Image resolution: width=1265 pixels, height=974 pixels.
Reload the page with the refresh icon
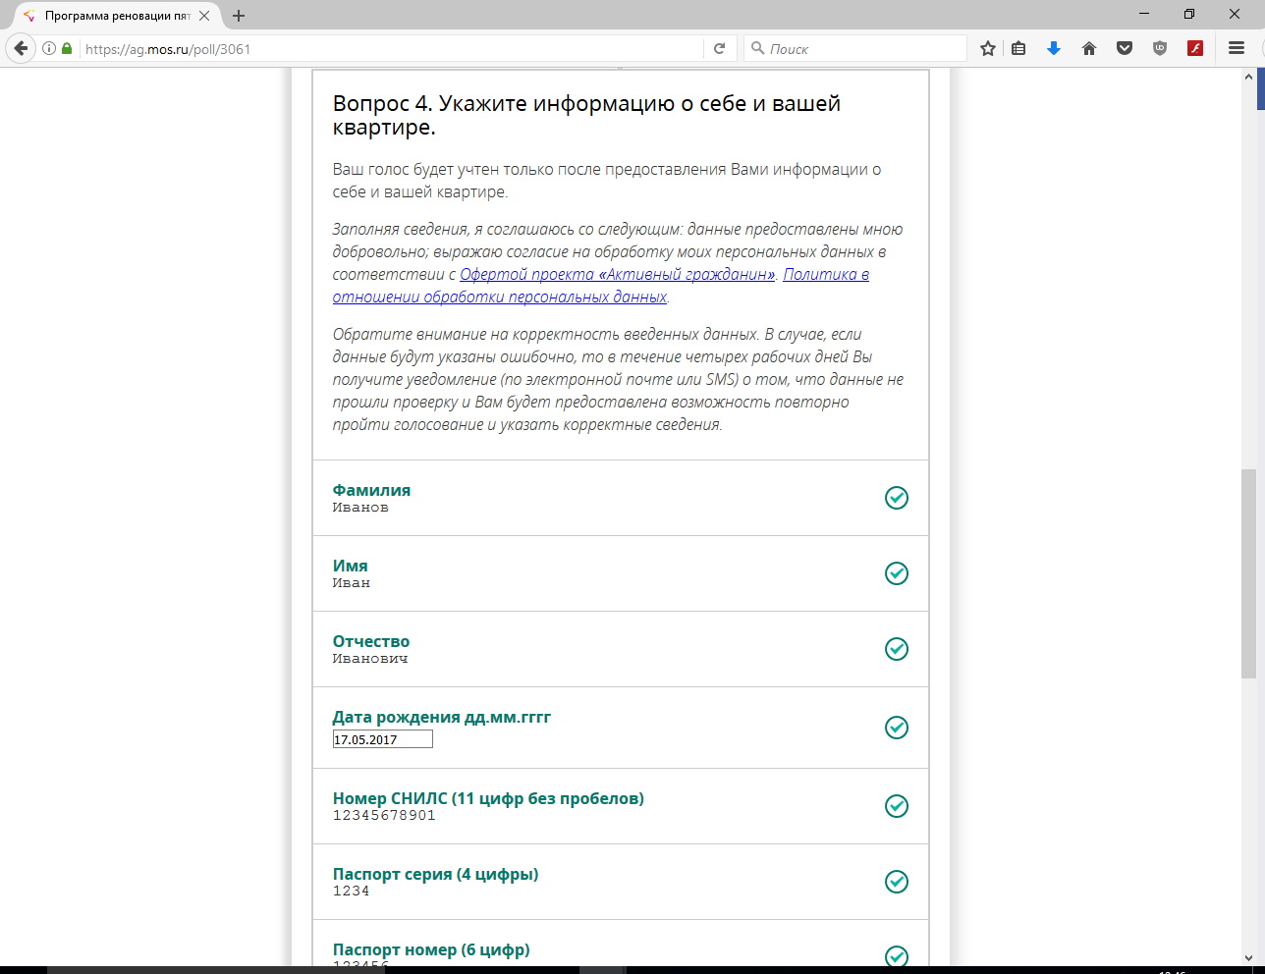click(719, 48)
